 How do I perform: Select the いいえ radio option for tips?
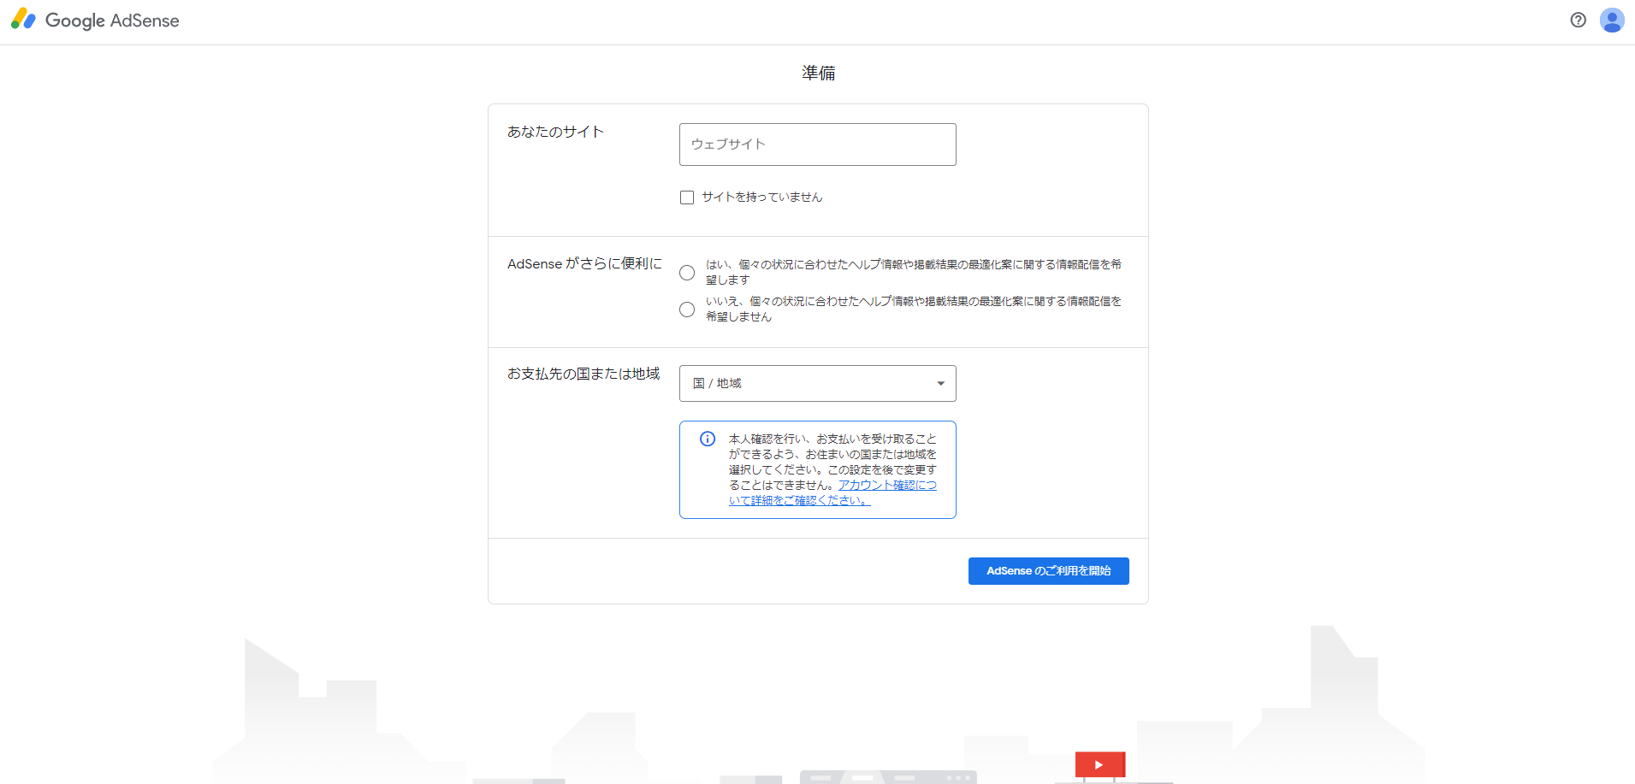point(687,309)
